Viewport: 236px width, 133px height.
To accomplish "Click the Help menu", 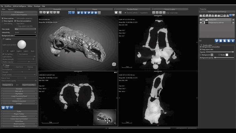I will tap(43, 6).
